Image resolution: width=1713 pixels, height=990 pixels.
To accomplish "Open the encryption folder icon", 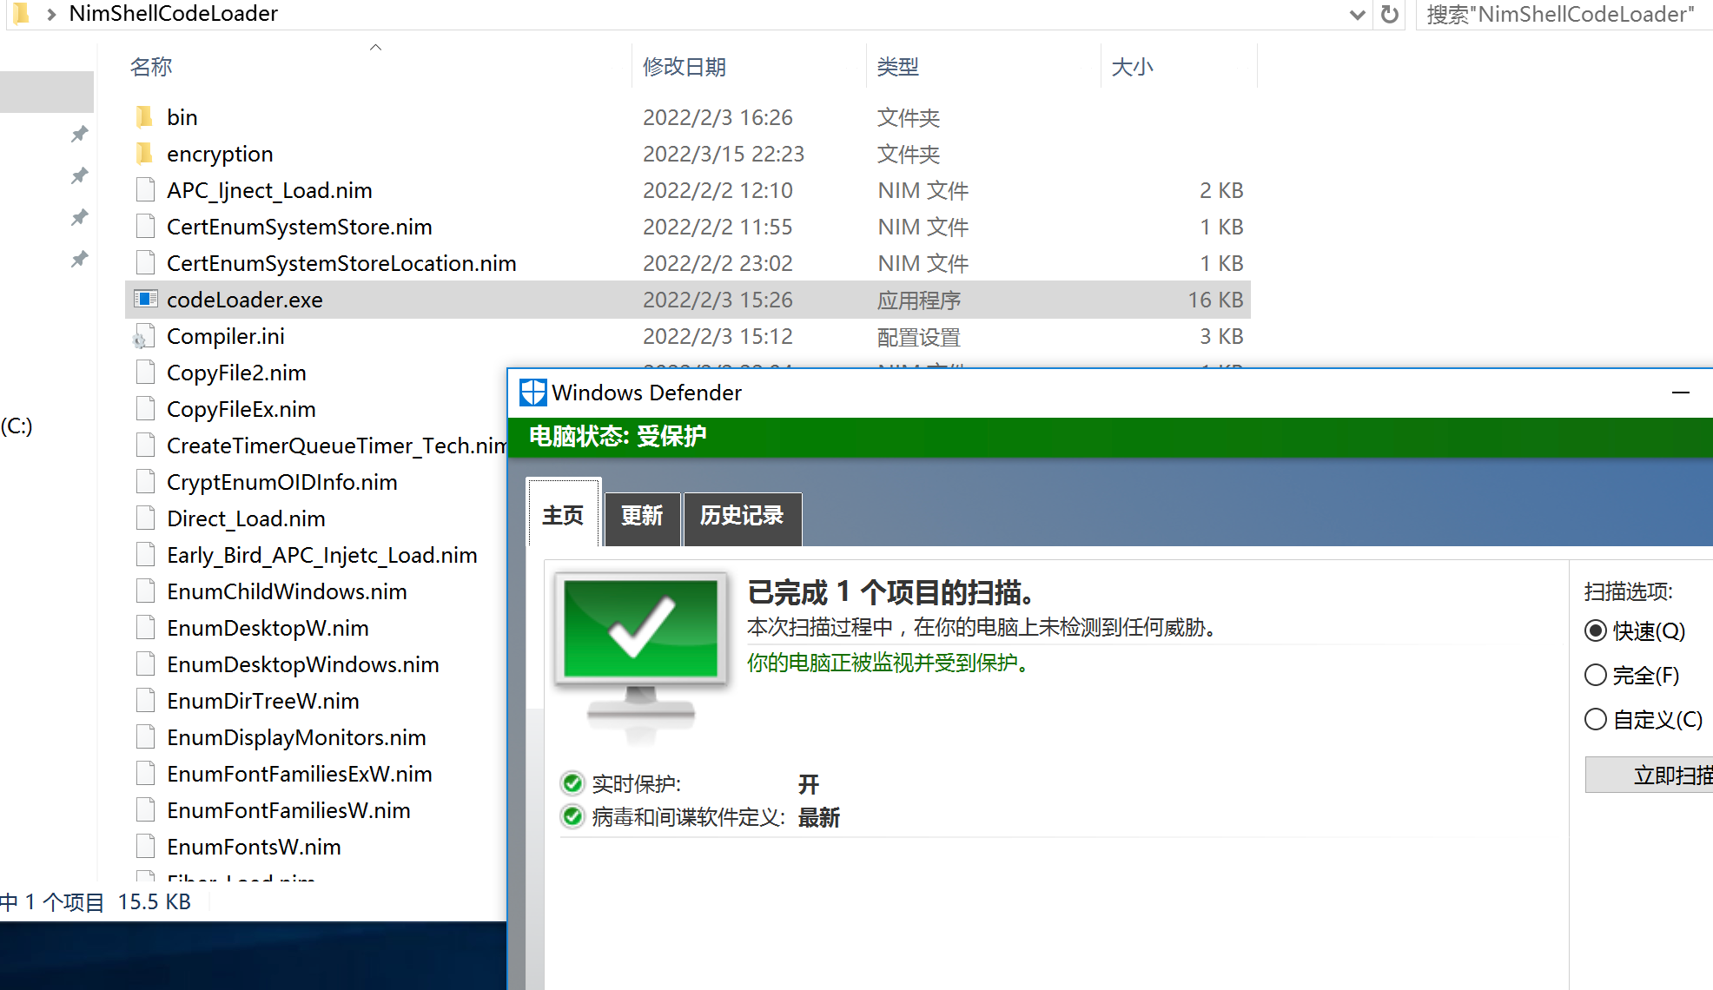I will 144,154.
